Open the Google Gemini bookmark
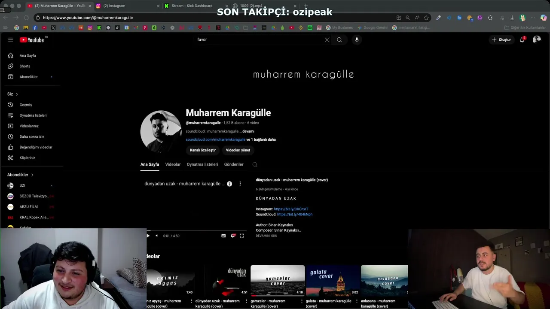This screenshot has width=550, height=309. click(372, 27)
